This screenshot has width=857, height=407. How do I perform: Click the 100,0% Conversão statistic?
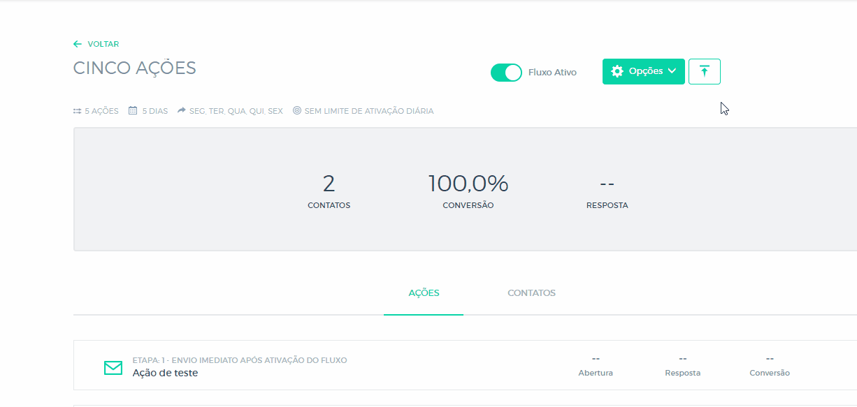click(468, 184)
